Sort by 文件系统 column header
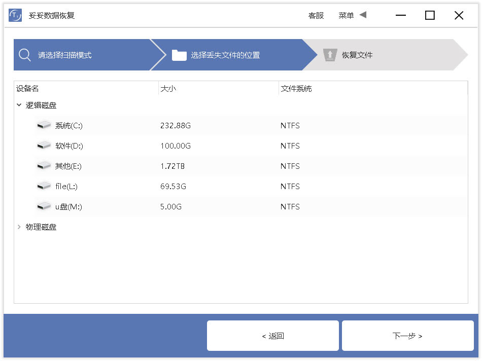 coord(373,89)
